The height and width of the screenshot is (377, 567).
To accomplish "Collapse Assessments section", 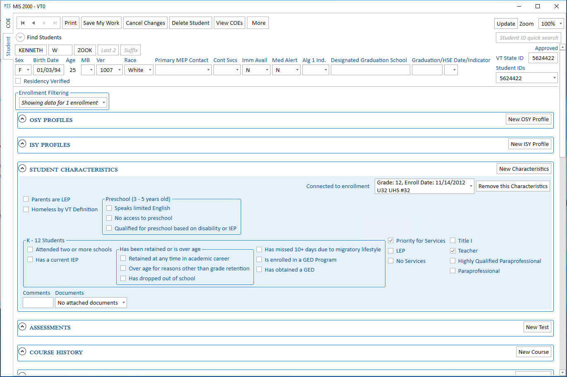I will click(22, 327).
